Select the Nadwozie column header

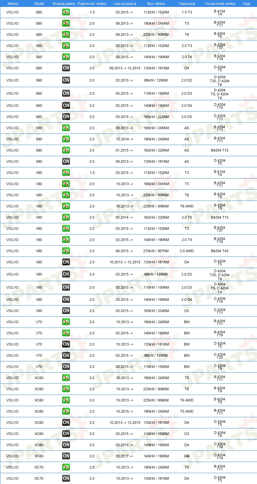[x=187, y=3]
